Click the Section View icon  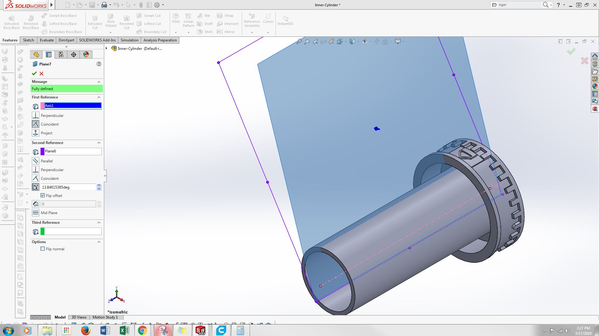pos(324,41)
